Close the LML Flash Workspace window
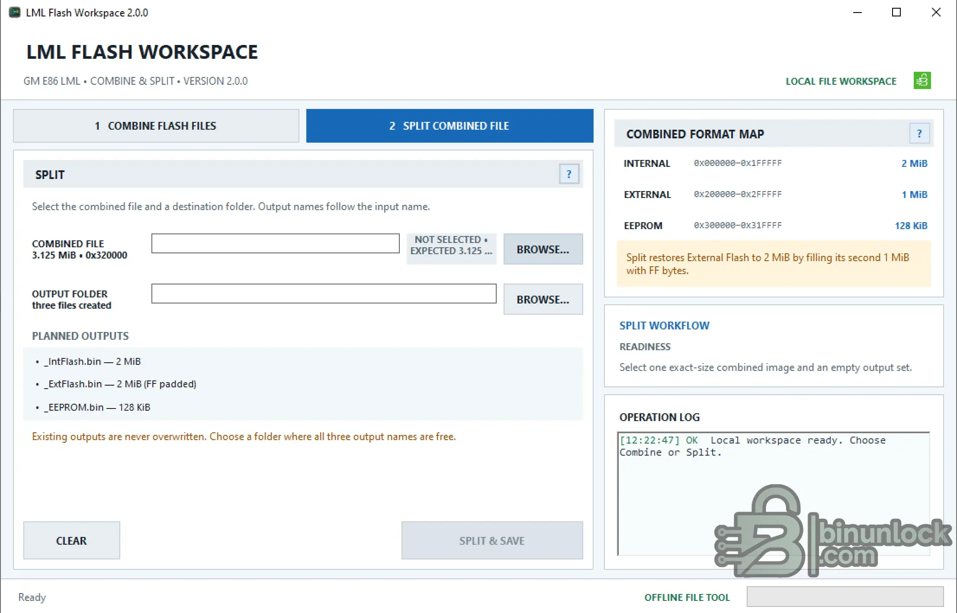Viewport: 957px width, 613px height. (x=936, y=13)
